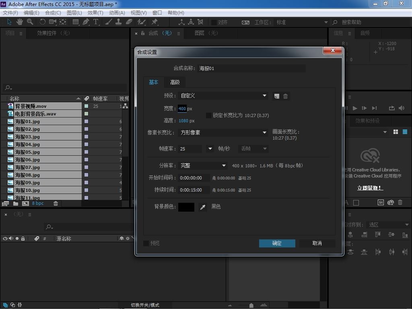412x309 pixels.
Task: Delete selected project item trash icon
Action: tap(56, 203)
